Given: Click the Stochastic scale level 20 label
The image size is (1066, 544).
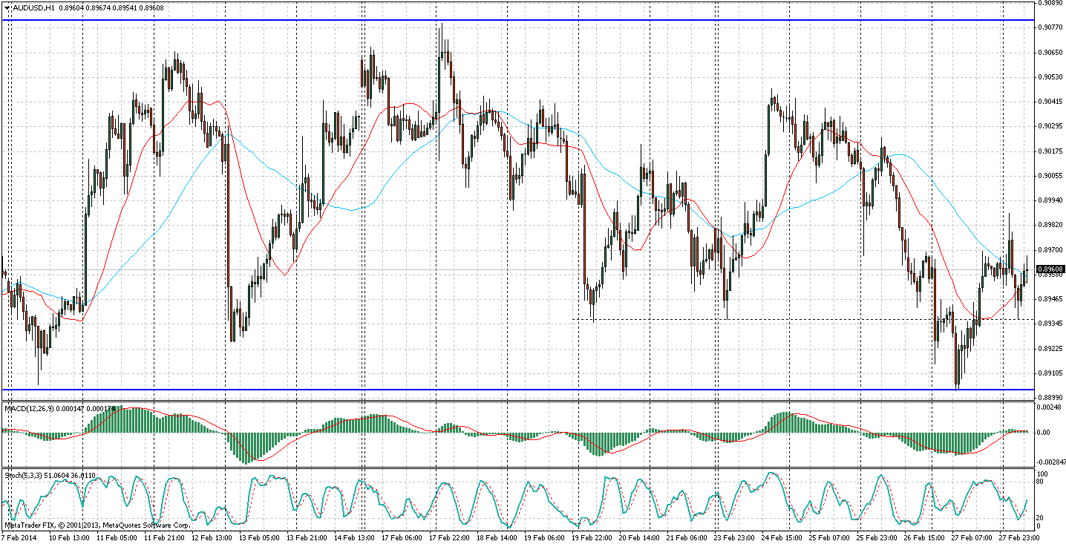Looking at the screenshot, I should click(1043, 517).
